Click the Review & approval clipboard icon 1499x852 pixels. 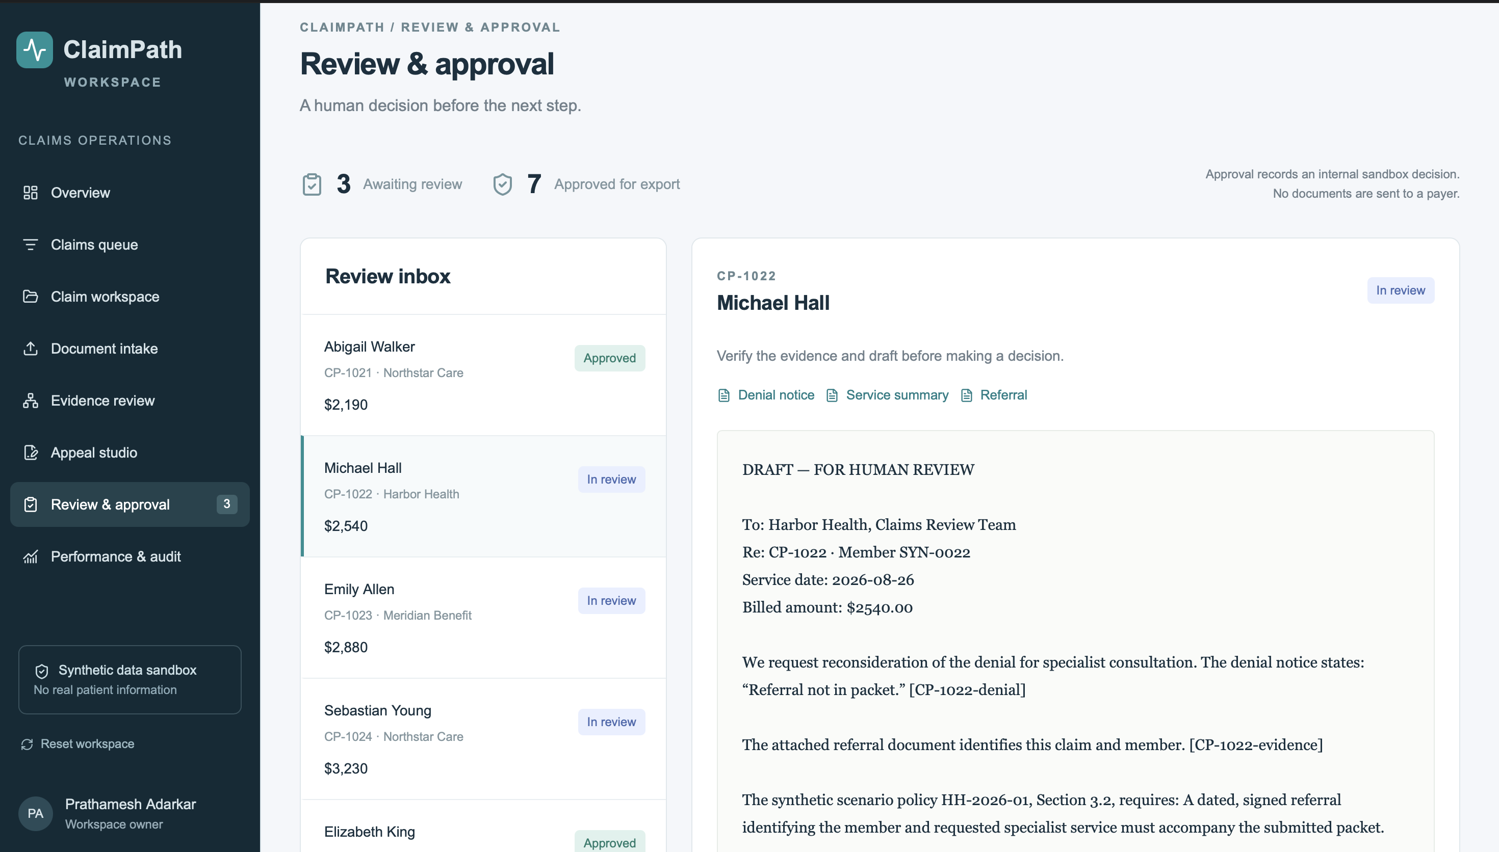[31, 504]
